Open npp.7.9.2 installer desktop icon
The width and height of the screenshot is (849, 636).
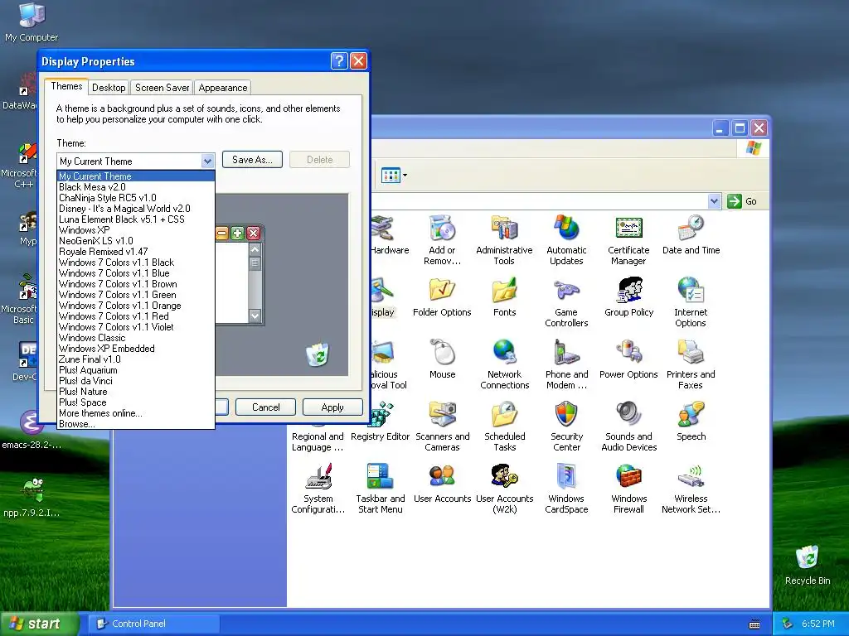pyautogui.click(x=32, y=498)
